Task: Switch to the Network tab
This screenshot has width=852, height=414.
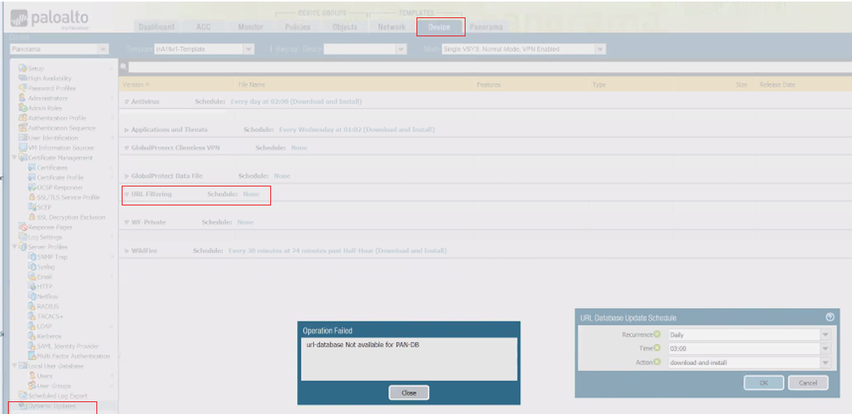Action: coord(392,27)
